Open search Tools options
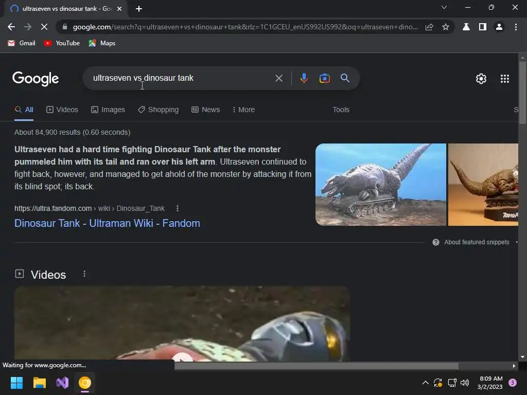The width and height of the screenshot is (527, 395). pos(341,110)
